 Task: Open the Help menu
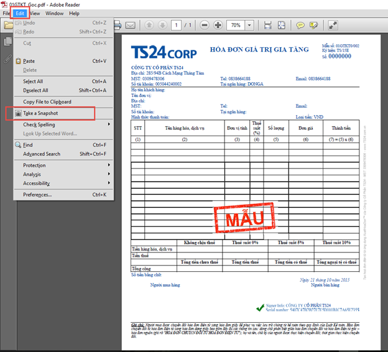pos(74,13)
